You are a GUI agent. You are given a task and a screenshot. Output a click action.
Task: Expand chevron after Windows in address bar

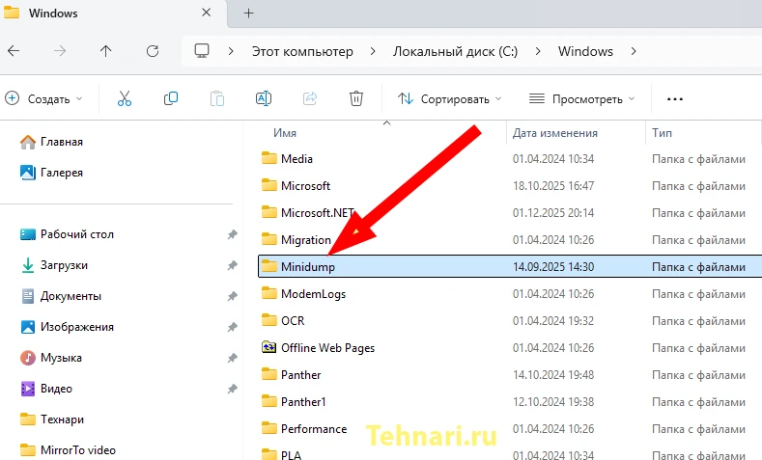tap(634, 51)
